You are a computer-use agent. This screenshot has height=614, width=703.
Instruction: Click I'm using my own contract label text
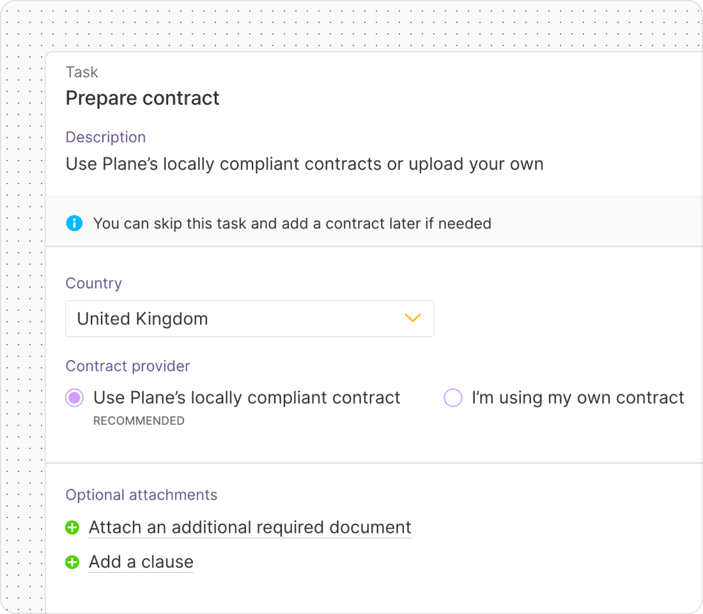coord(578,398)
